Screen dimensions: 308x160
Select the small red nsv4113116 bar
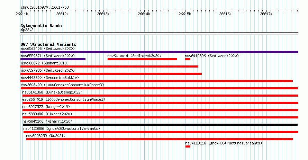pyautogui.click(x=188, y=146)
